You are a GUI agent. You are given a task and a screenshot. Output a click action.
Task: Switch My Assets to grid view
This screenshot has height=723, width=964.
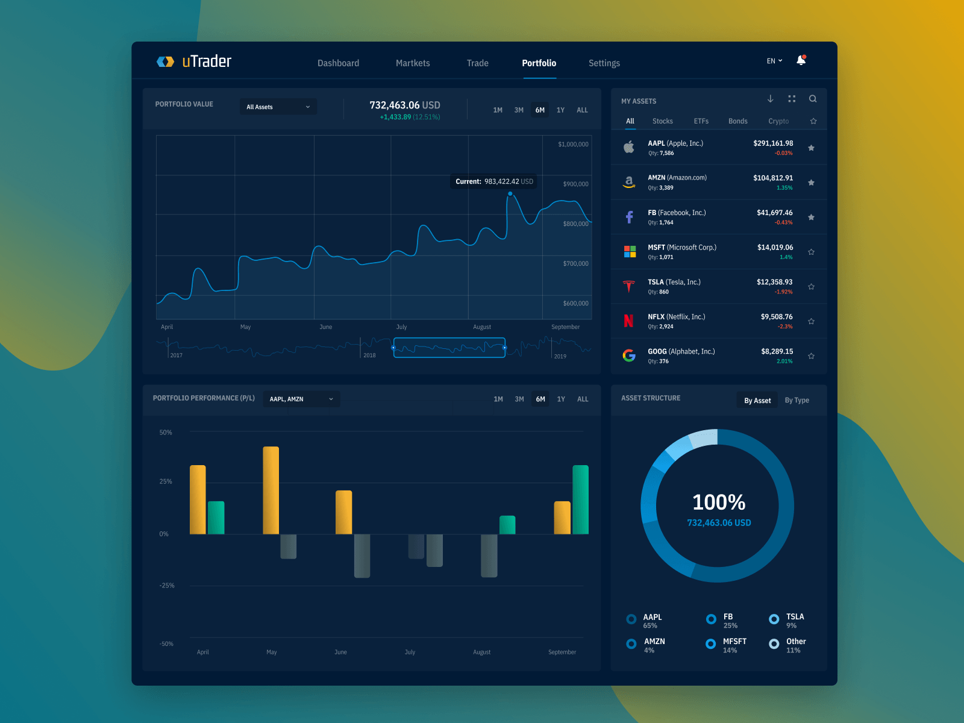[x=792, y=99]
